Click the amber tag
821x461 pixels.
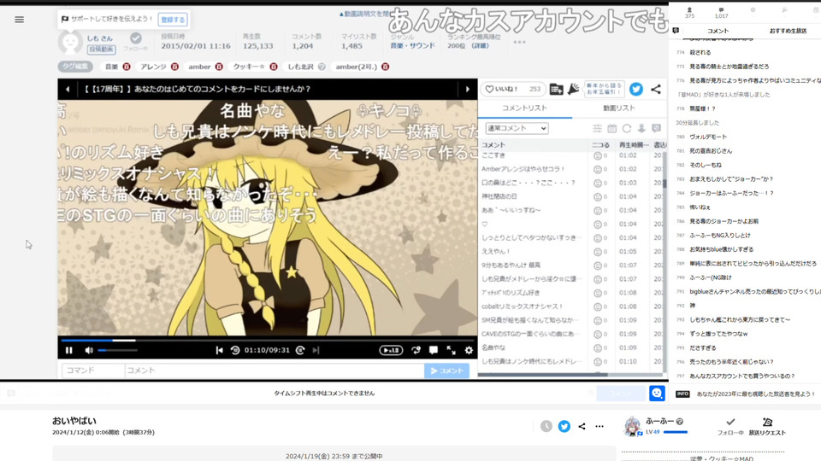point(199,67)
